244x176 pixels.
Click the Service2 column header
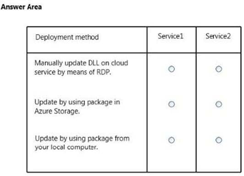pyautogui.click(x=218, y=36)
